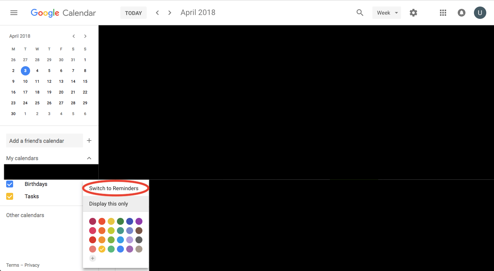This screenshot has height=271, width=494.
Task: Go to next week in top toolbar
Action: pos(170,13)
